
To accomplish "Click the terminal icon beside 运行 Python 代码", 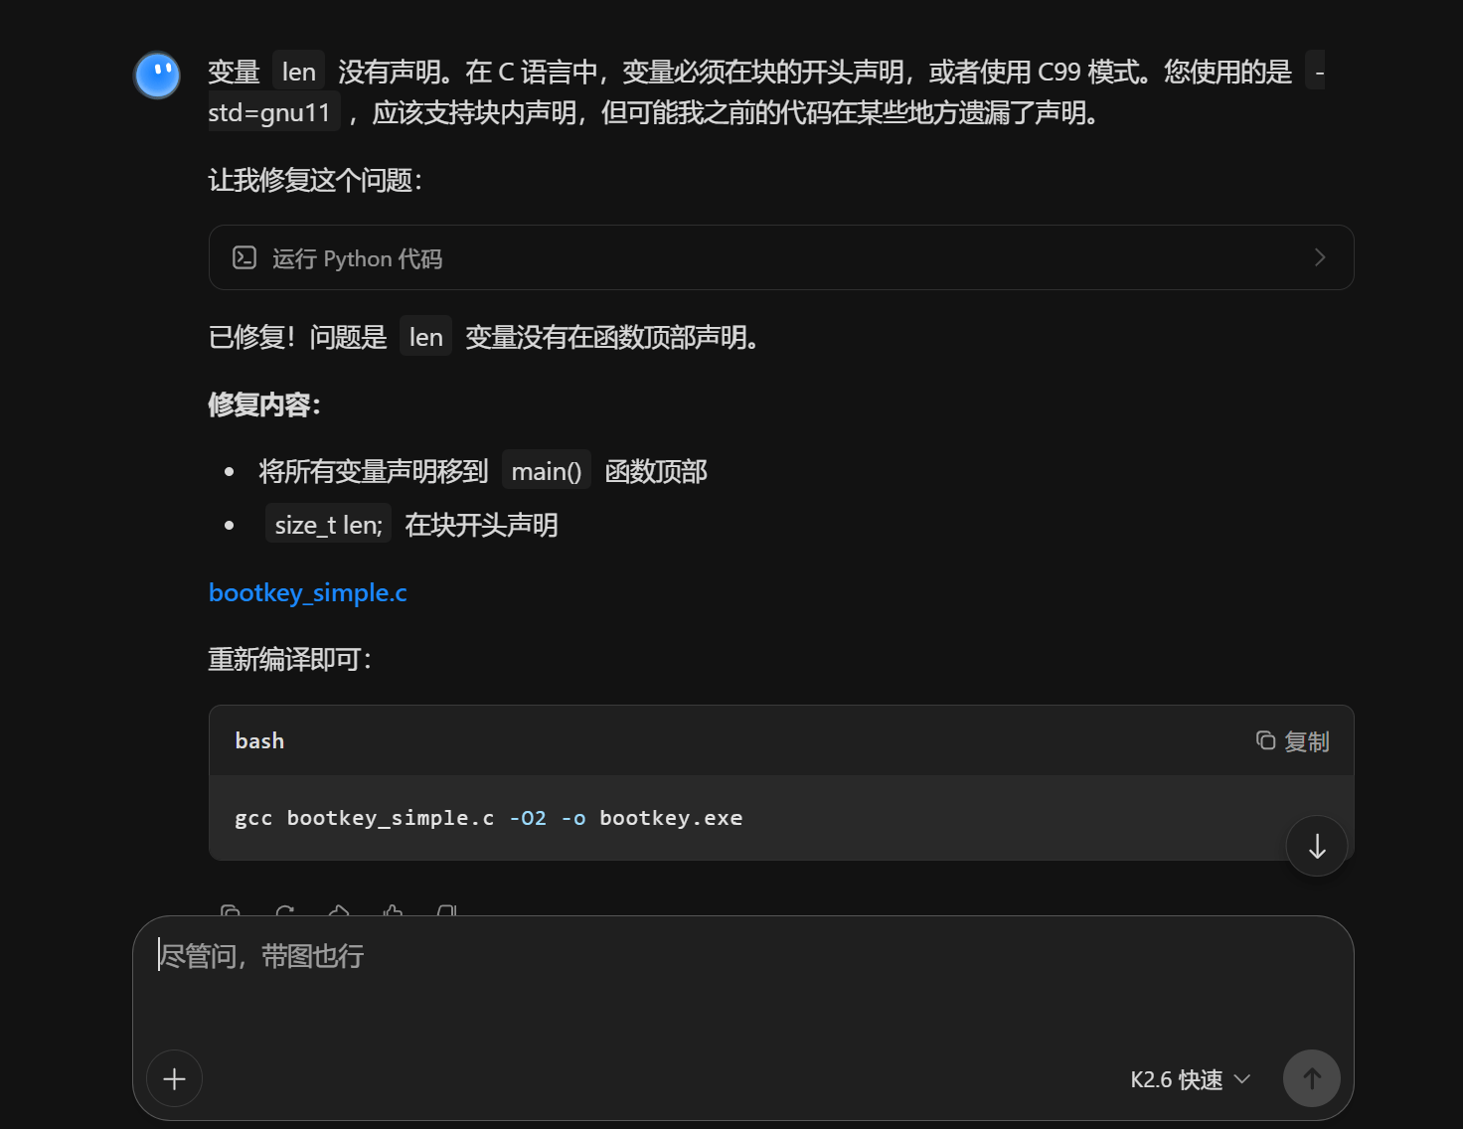I will click(244, 258).
